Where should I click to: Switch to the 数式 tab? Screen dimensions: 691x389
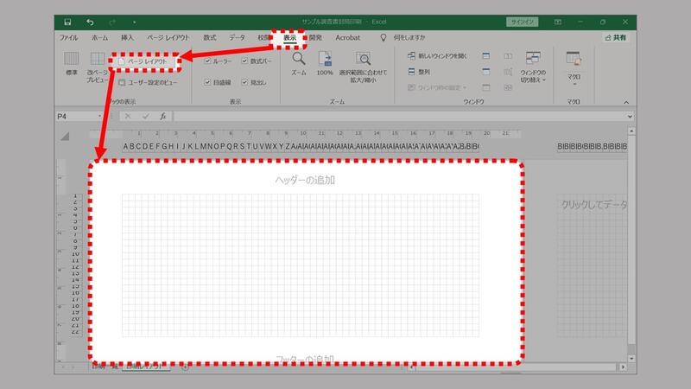click(210, 37)
